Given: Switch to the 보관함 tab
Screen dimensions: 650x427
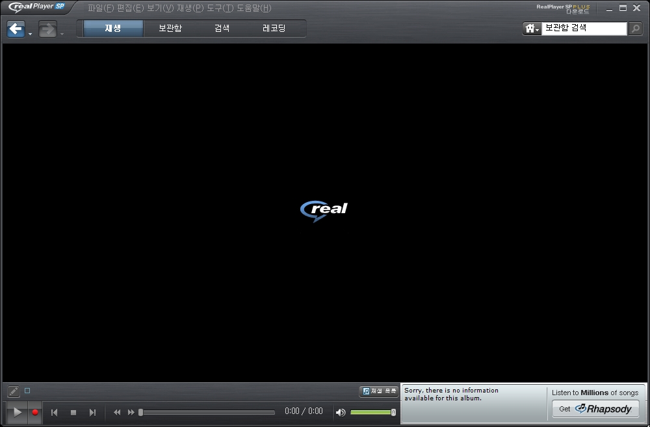Looking at the screenshot, I should (170, 28).
